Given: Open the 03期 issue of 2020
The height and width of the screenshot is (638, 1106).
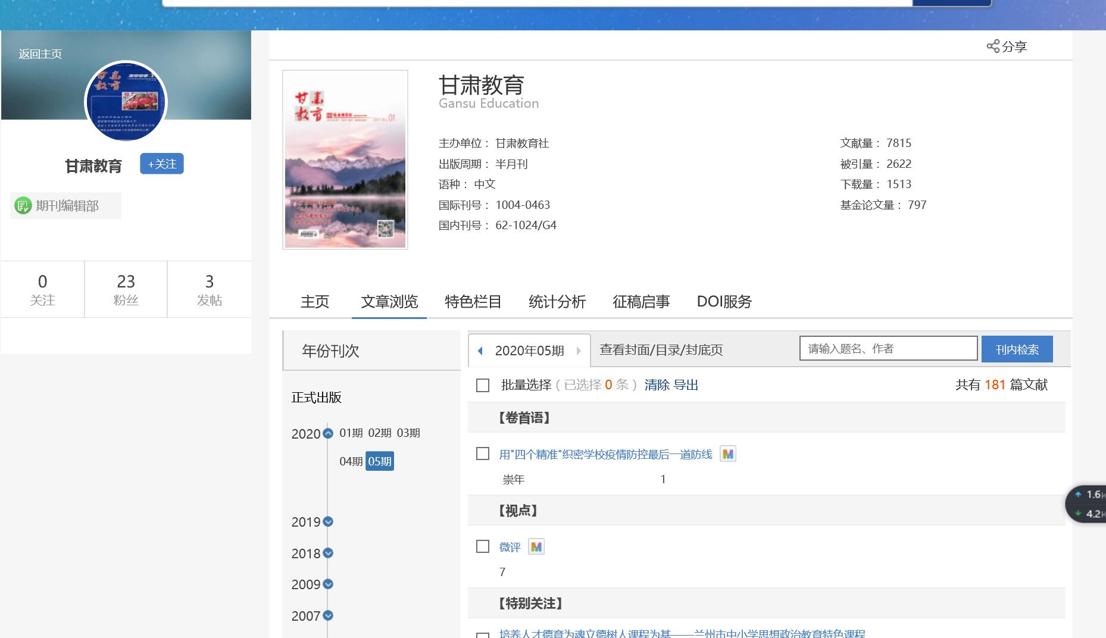Looking at the screenshot, I should [408, 433].
